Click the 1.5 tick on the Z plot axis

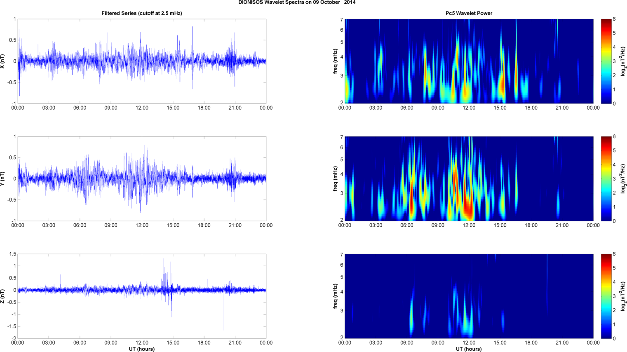click(13, 254)
